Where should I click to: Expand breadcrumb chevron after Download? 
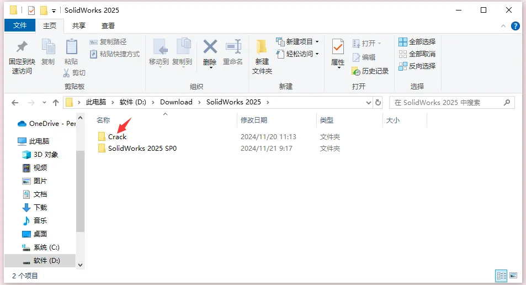(x=199, y=102)
